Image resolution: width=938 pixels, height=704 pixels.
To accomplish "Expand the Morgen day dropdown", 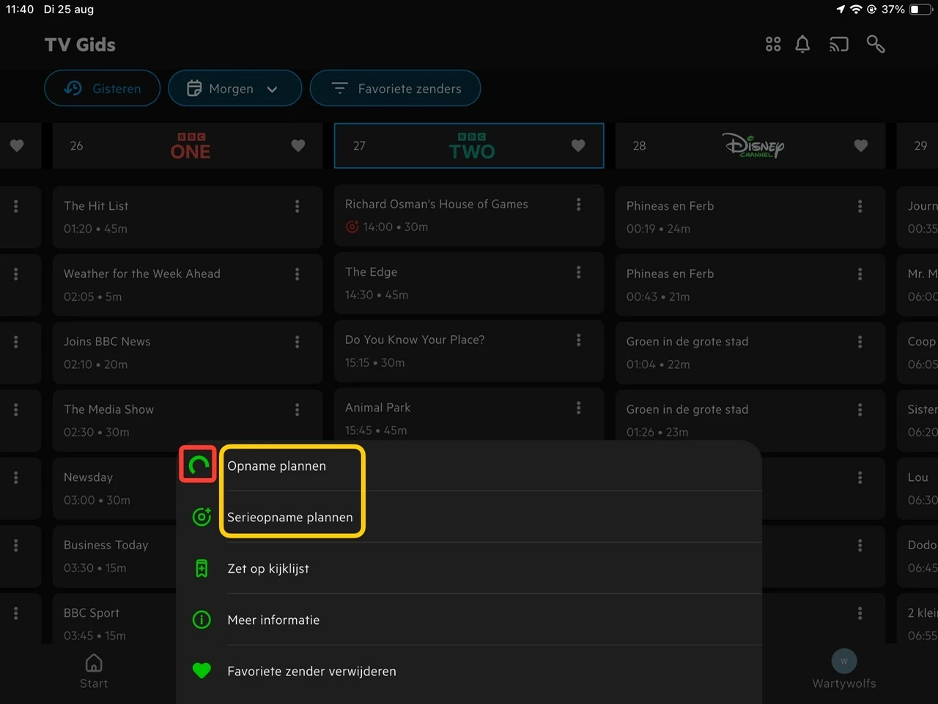I will (x=234, y=88).
